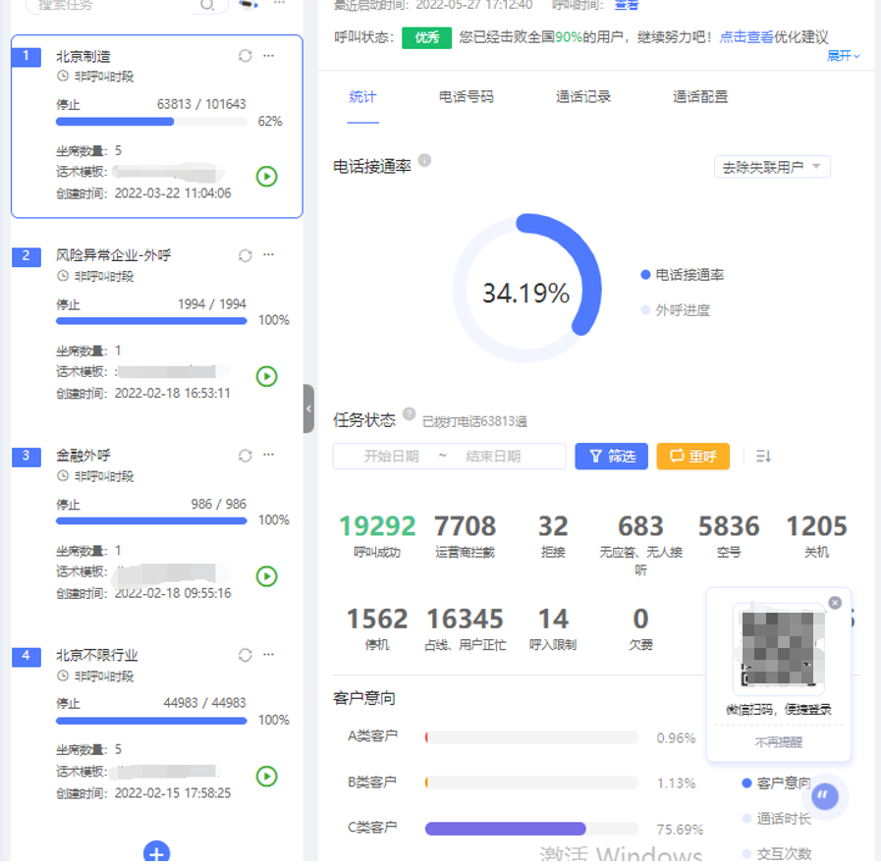Click the add new task plus button

click(x=157, y=852)
